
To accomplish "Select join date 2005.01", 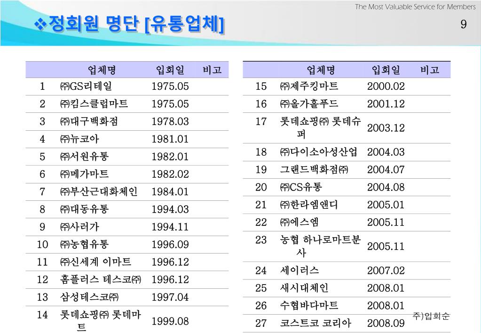I will (386, 205).
